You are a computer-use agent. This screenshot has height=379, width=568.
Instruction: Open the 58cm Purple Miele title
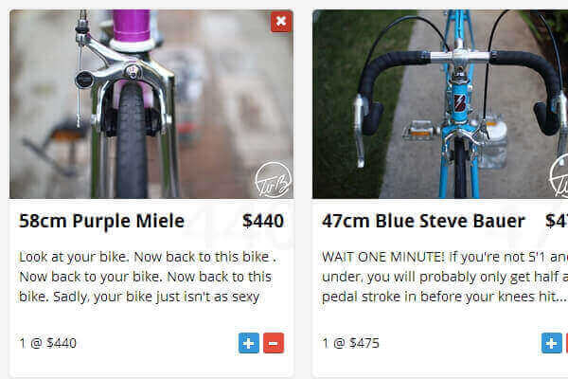[101, 222]
